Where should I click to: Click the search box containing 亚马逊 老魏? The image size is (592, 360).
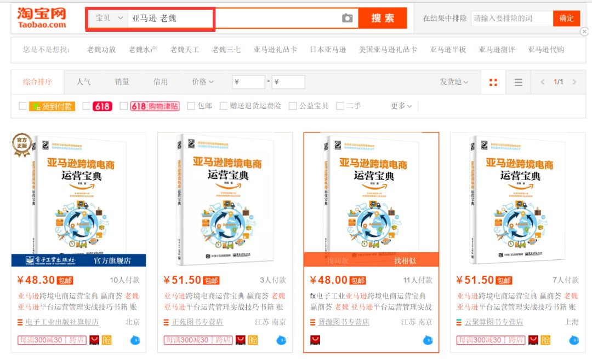point(242,18)
